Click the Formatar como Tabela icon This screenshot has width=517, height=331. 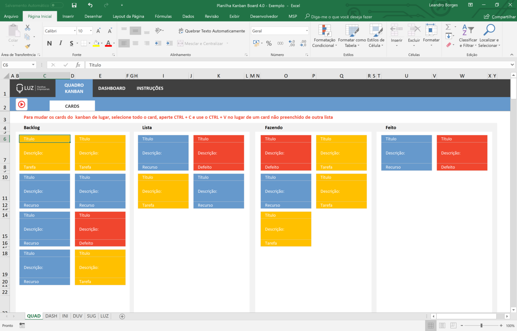coord(351,36)
